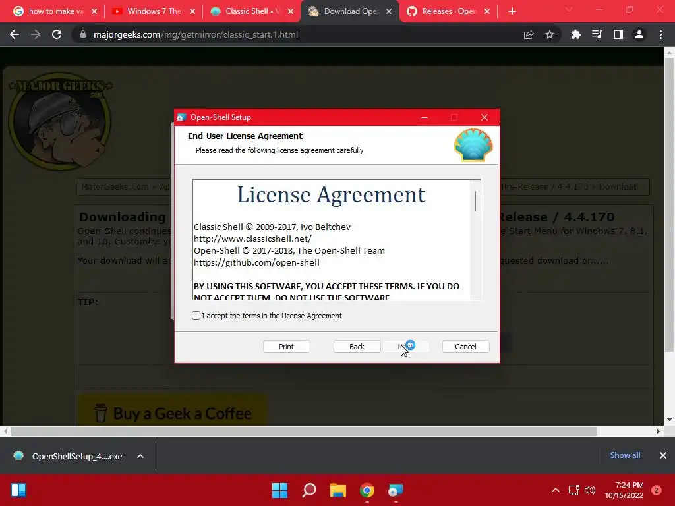This screenshot has height=506, width=675.
Task: Switch to Windows 7 Theme YouTube tab
Action: point(154,11)
